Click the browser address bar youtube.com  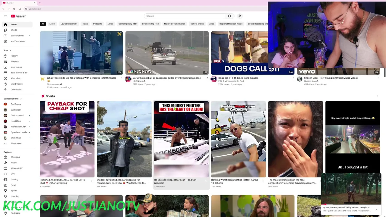point(35,9)
